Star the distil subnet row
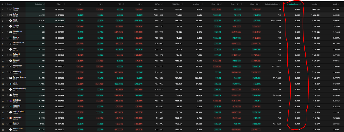 point(7,83)
